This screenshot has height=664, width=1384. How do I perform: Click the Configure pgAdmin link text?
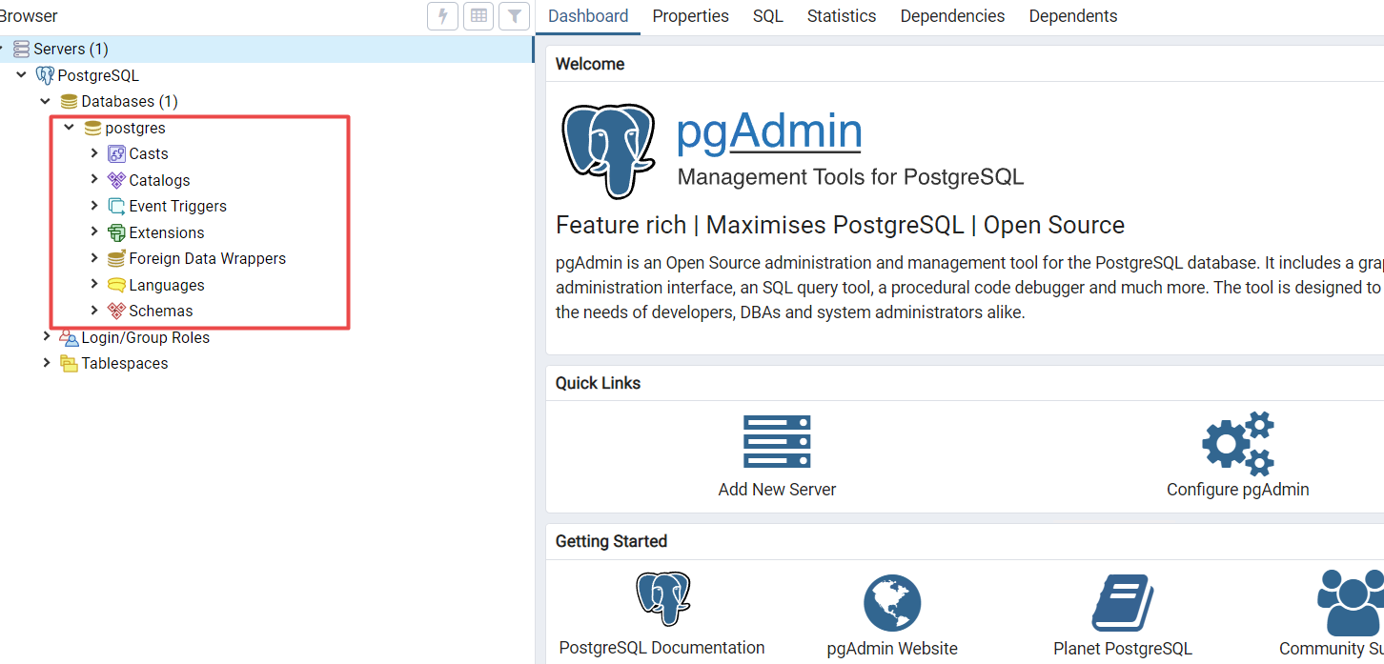(x=1237, y=490)
